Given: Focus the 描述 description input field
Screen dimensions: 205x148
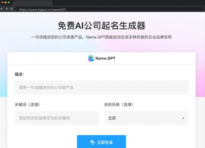Looking at the screenshot, I should (101, 87).
